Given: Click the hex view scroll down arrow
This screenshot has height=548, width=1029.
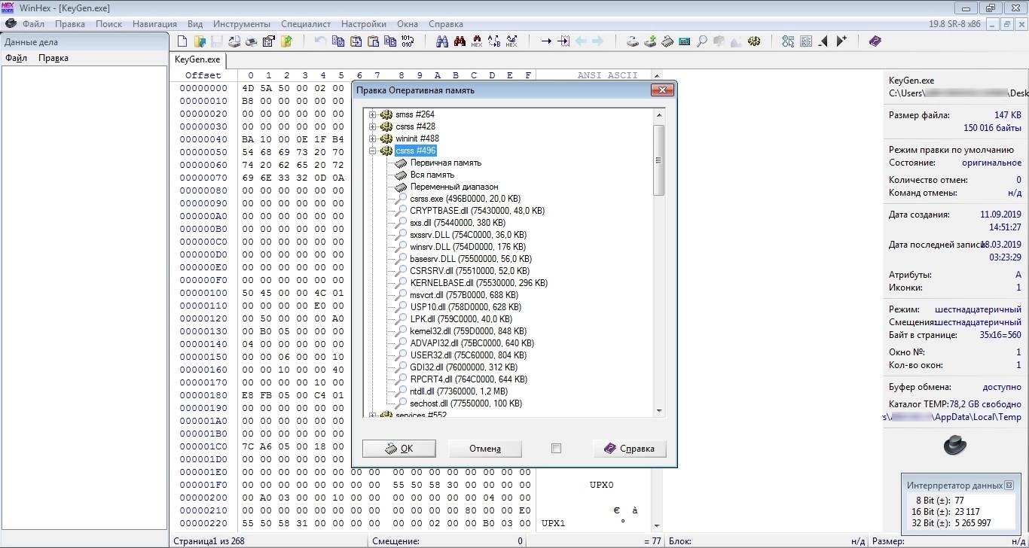Looking at the screenshot, I should coord(657,525).
